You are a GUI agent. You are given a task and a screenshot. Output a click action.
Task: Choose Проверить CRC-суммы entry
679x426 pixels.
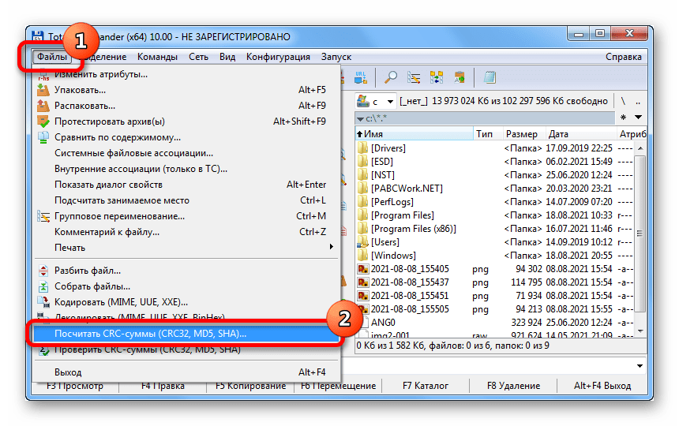[x=186, y=349]
